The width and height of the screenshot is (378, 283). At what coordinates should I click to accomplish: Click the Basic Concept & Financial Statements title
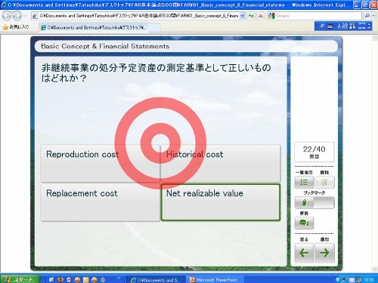(105, 46)
